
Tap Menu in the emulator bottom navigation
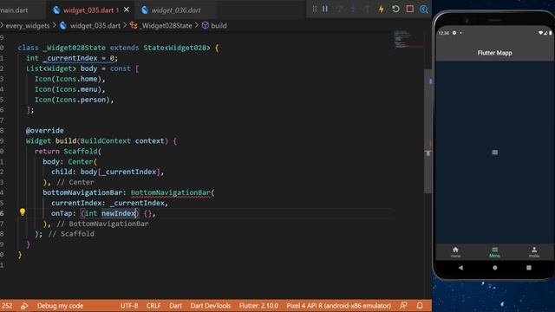(495, 252)
